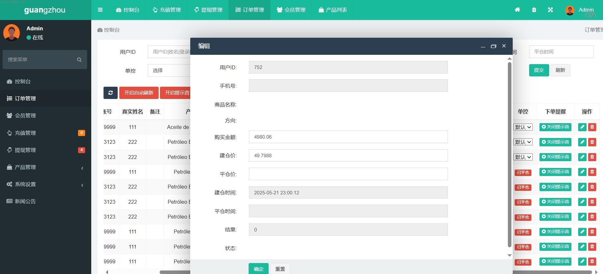Click the 平仓价 input field
The height and width of the screenshot is (274, 603).
coord(348,174)
